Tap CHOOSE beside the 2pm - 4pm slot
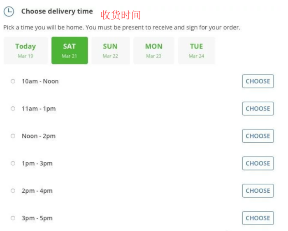This screenshot has width=288, height=231. pos(258,191)
